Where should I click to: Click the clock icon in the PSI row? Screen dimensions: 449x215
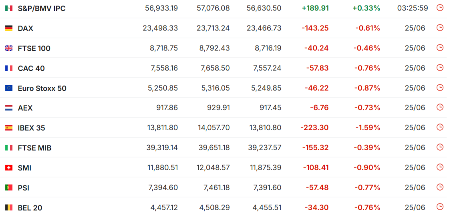coord(439,187)
